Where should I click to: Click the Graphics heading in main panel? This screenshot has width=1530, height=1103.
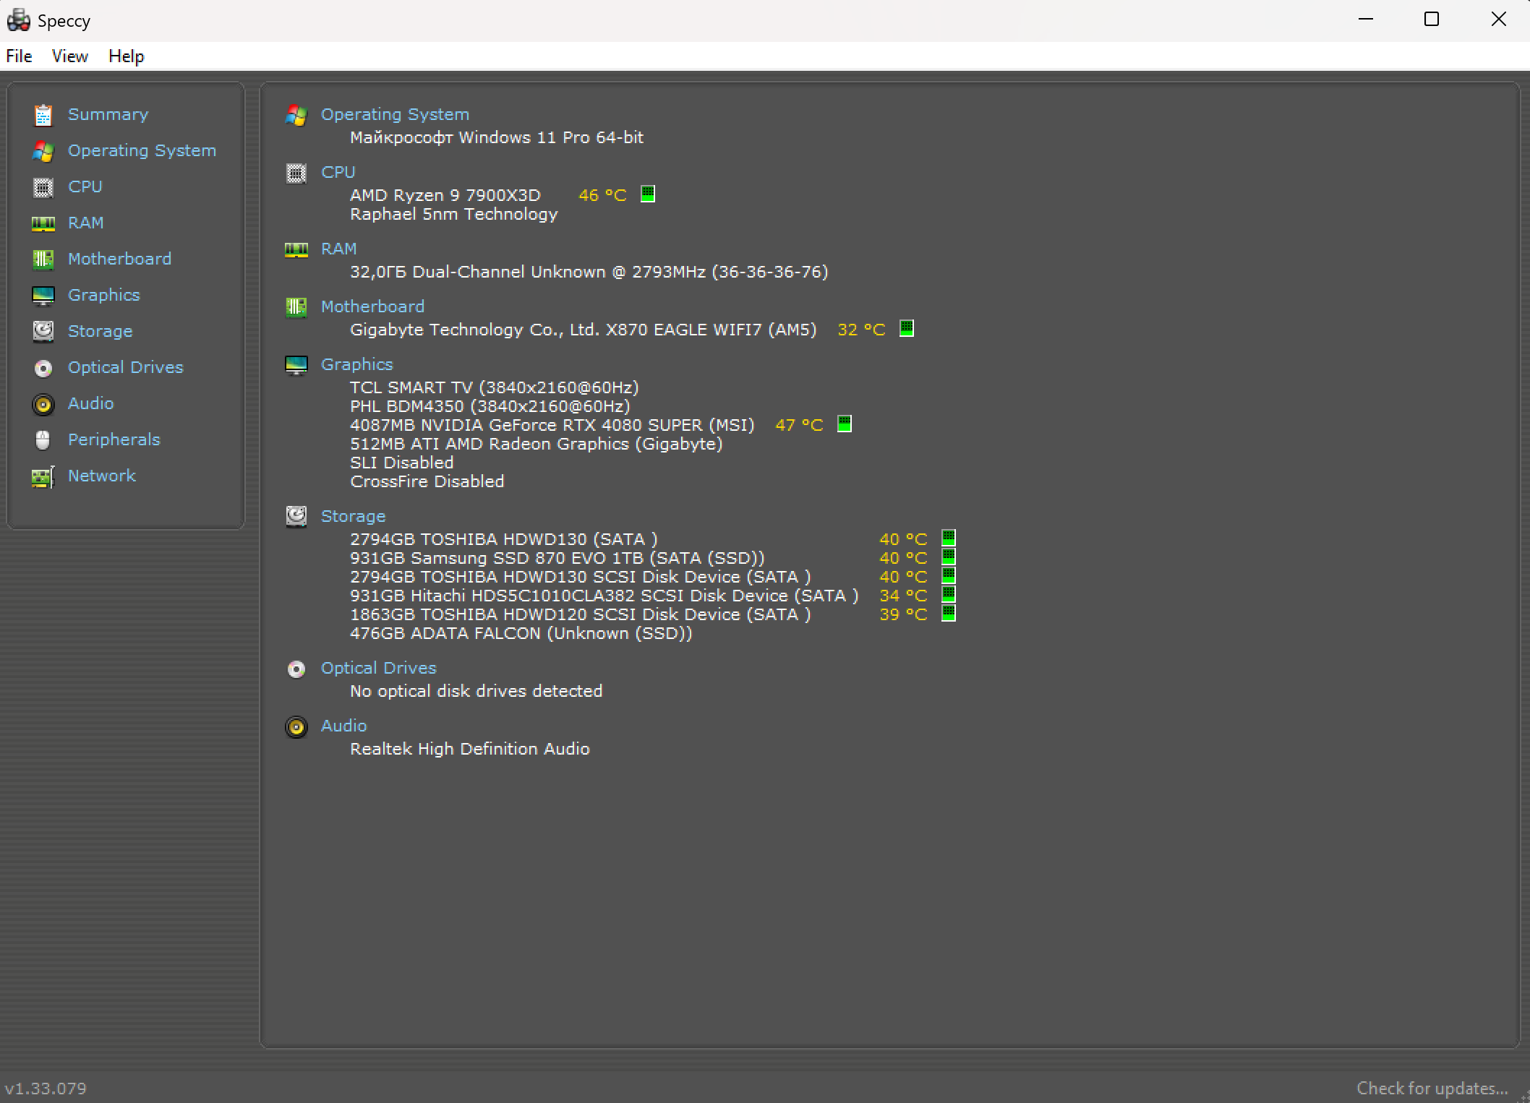pos(356,364)
